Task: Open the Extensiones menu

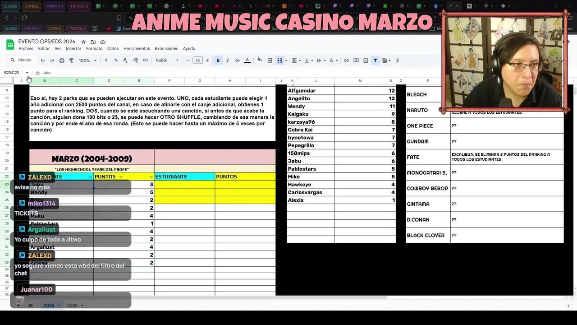Action: coord(166,49)
